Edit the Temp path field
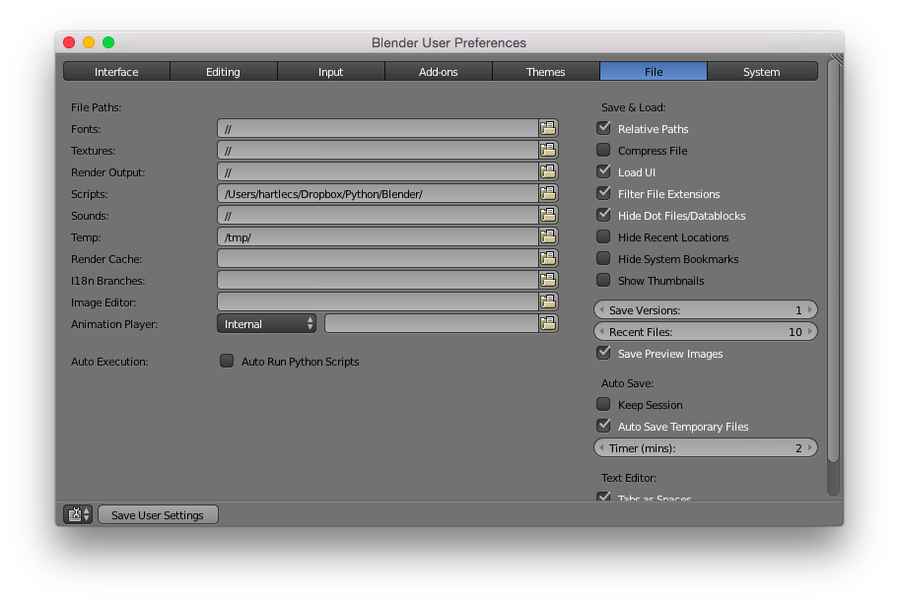 click(x=378, y=236)
